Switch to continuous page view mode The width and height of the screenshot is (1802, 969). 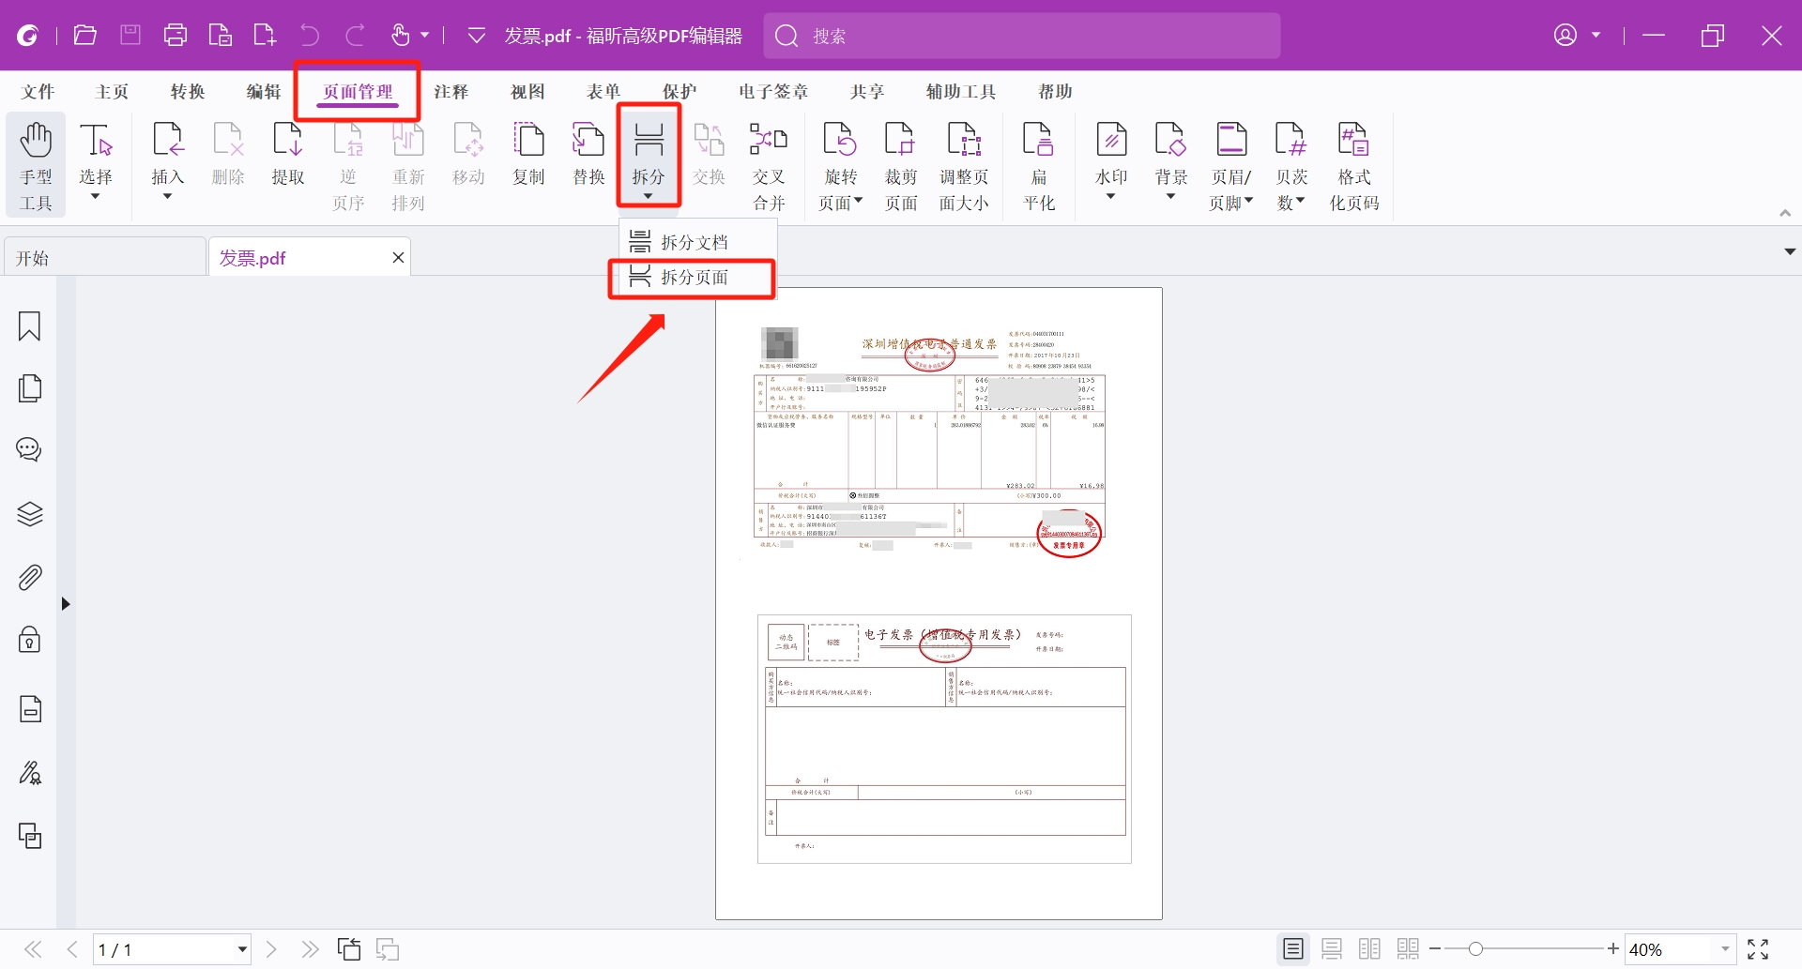(1332, 949)
